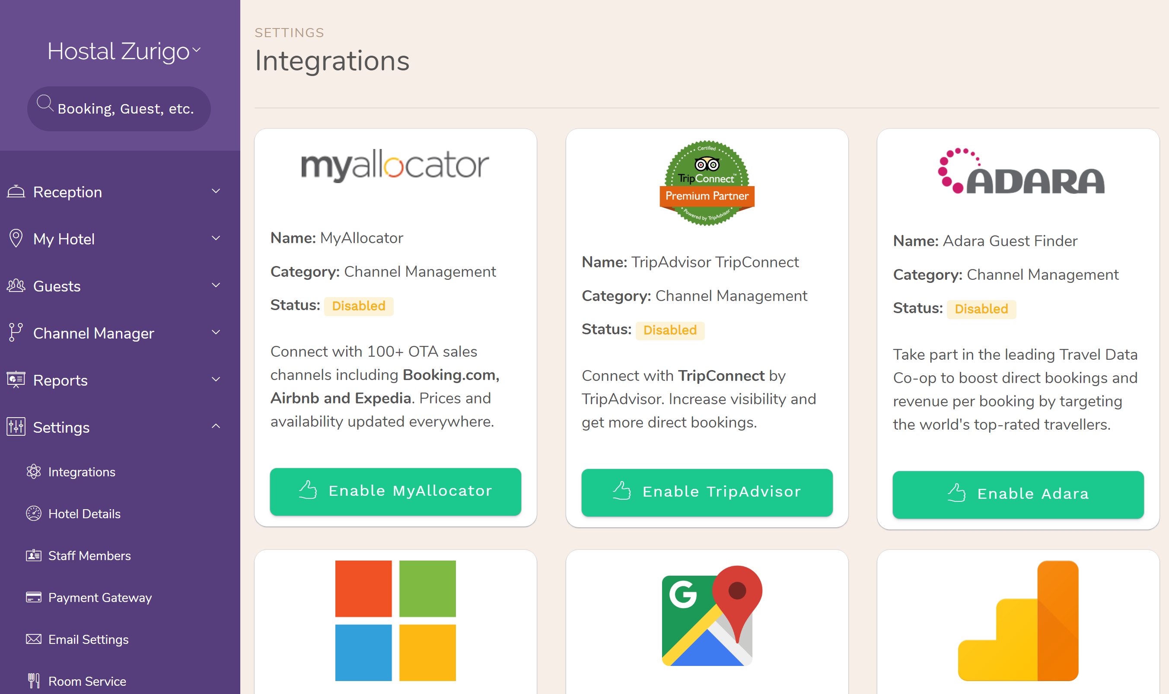
Task: Click the Enable MyAllocator button
Action: 395,491
